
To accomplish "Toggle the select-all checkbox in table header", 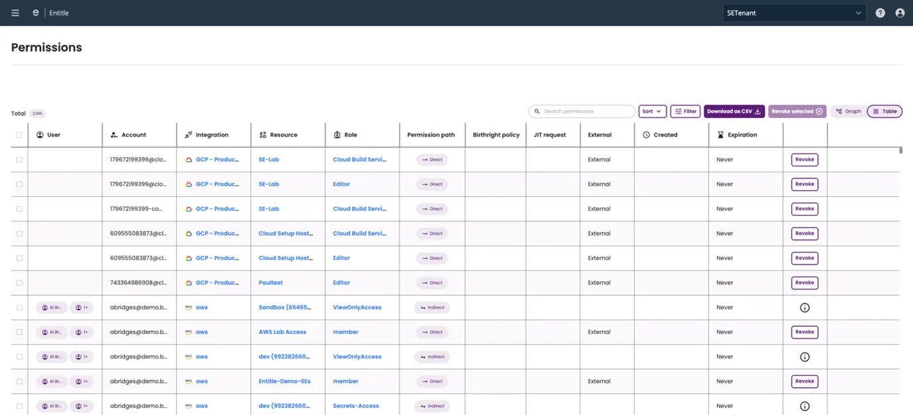I will 19,135.
